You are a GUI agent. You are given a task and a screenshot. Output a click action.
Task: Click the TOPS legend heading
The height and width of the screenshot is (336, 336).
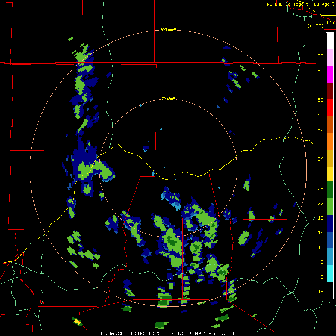[x=328, y=22]
